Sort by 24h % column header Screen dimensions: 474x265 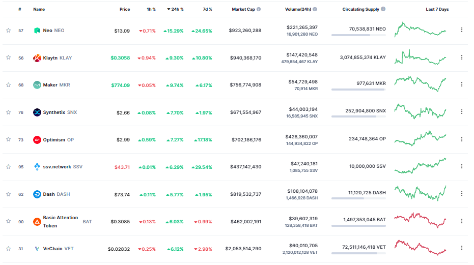pyautogui.click(x=175, y=9)
